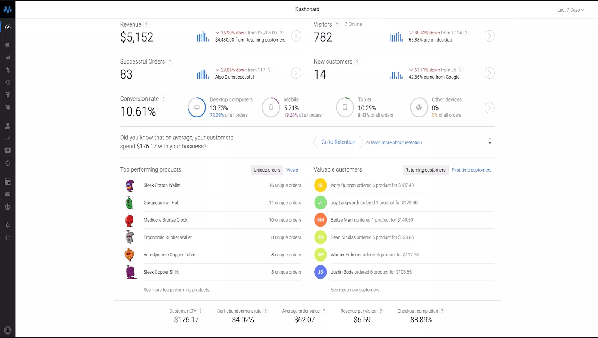Click the Desktop computers circular gauge
Screen dimensions: 598x338
coord(197,108)
